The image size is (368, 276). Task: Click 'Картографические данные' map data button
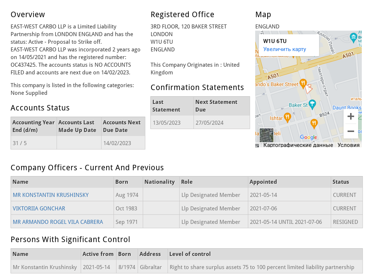click(298, 145)
